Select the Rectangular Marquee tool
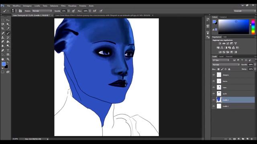The height and width of the screenshot is (144, 257). click(x=3, y=20)
